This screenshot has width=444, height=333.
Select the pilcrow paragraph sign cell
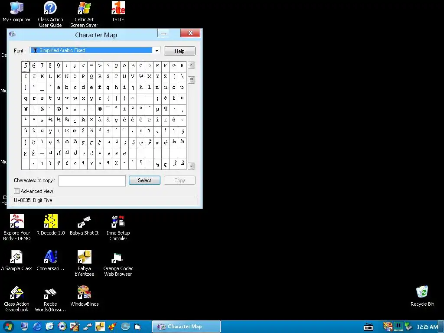point(165,110)
